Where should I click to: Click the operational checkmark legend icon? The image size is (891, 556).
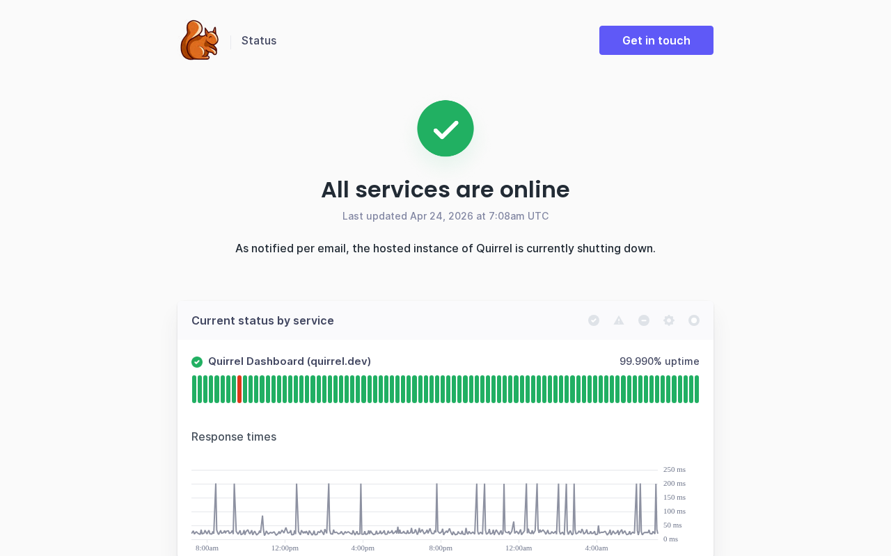[x=594, y=320]
